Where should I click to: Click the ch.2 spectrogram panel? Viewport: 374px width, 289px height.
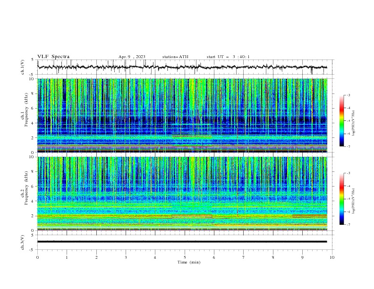click(182, 194)
